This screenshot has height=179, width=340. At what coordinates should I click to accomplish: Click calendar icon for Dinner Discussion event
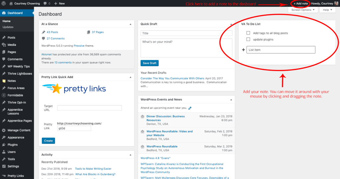[x=142, y=116]
